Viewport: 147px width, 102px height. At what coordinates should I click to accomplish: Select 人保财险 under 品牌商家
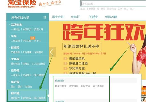pos(15,29)
